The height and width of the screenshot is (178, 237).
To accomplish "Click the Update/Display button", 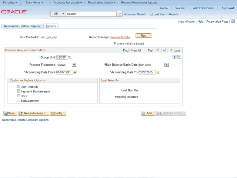I will click(x=171, y=113).
